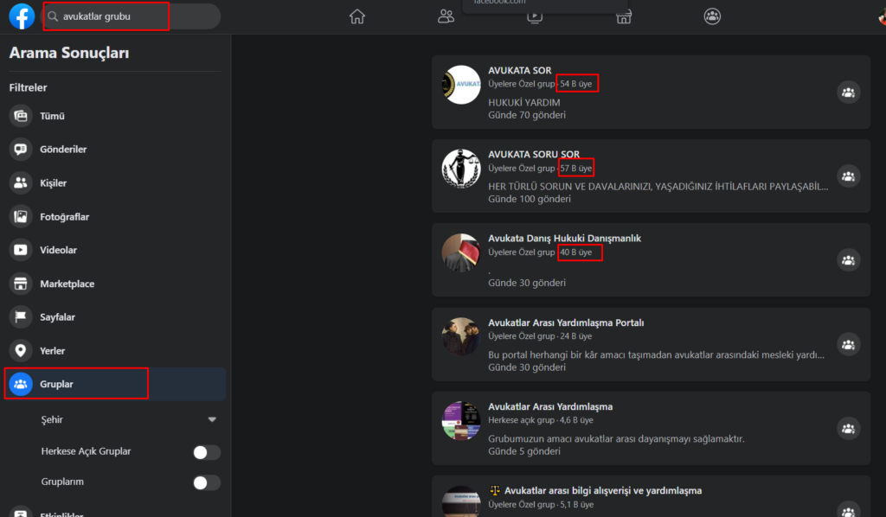The height and width of the screenshot is (517, 886).
Task: Expand the Şehir dropdown arrow
Action: (x=212, y=419)
